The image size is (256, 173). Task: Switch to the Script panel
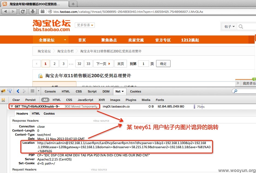pyautogui.click(x=92, y=91)
